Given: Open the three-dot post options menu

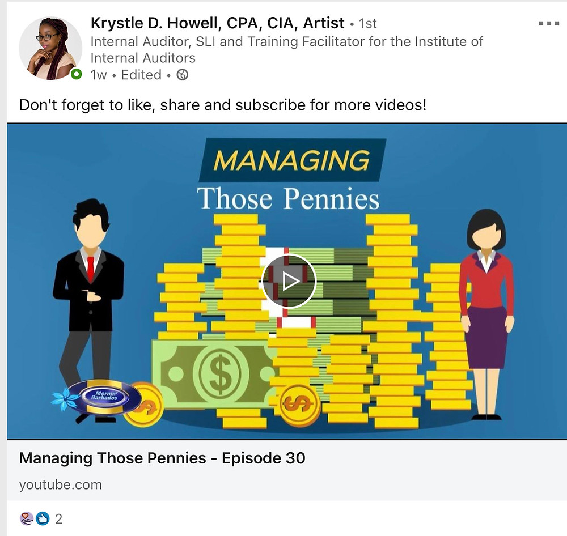Looking at the screenshot, I should coord(549,23).
